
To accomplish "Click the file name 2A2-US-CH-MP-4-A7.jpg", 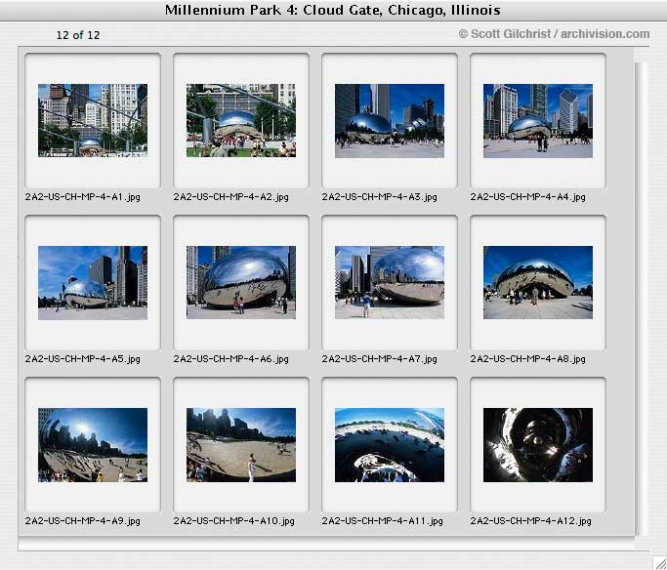I will click(x=380, y=359).
